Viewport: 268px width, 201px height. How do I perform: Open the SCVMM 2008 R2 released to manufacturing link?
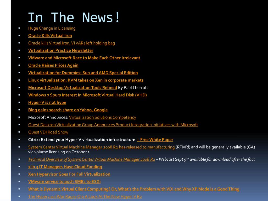point(102,147)
